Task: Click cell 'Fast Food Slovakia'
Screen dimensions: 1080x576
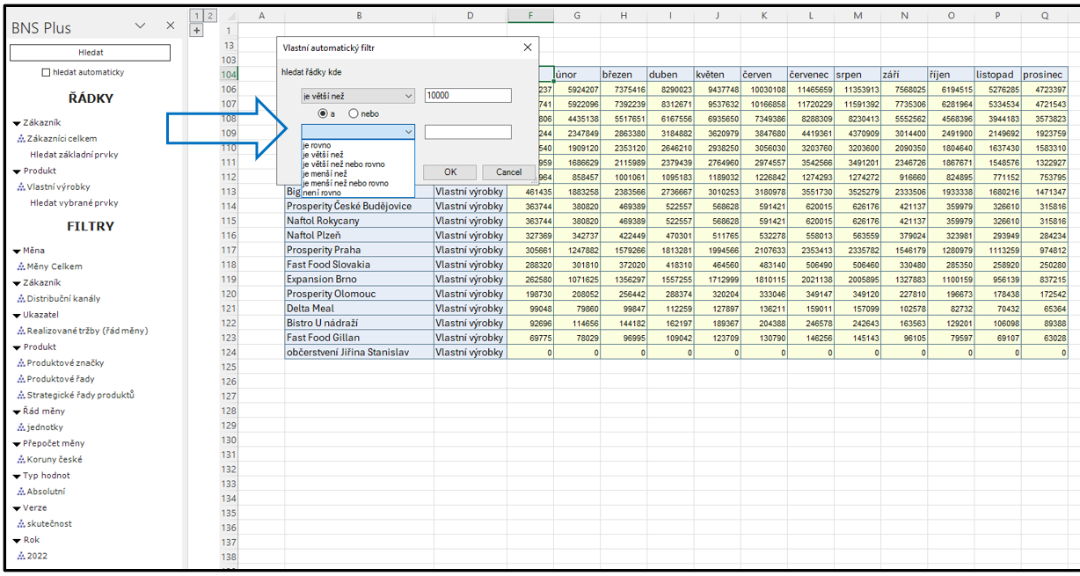Action: pos(359,265)
